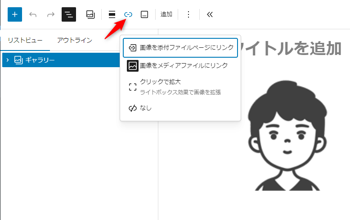Open the block inserter plus button
The image size is (350, 220).
[15, 14]
